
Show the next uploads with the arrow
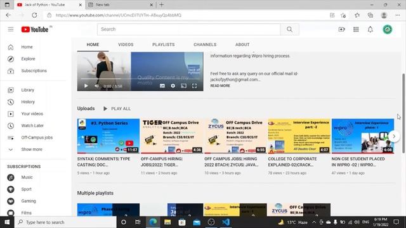(394, 136)
